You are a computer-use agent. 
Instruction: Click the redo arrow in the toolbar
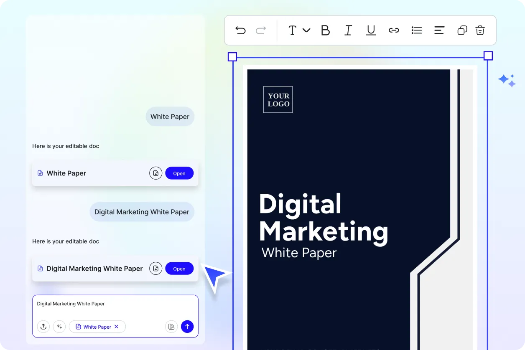tap(261, 30)
